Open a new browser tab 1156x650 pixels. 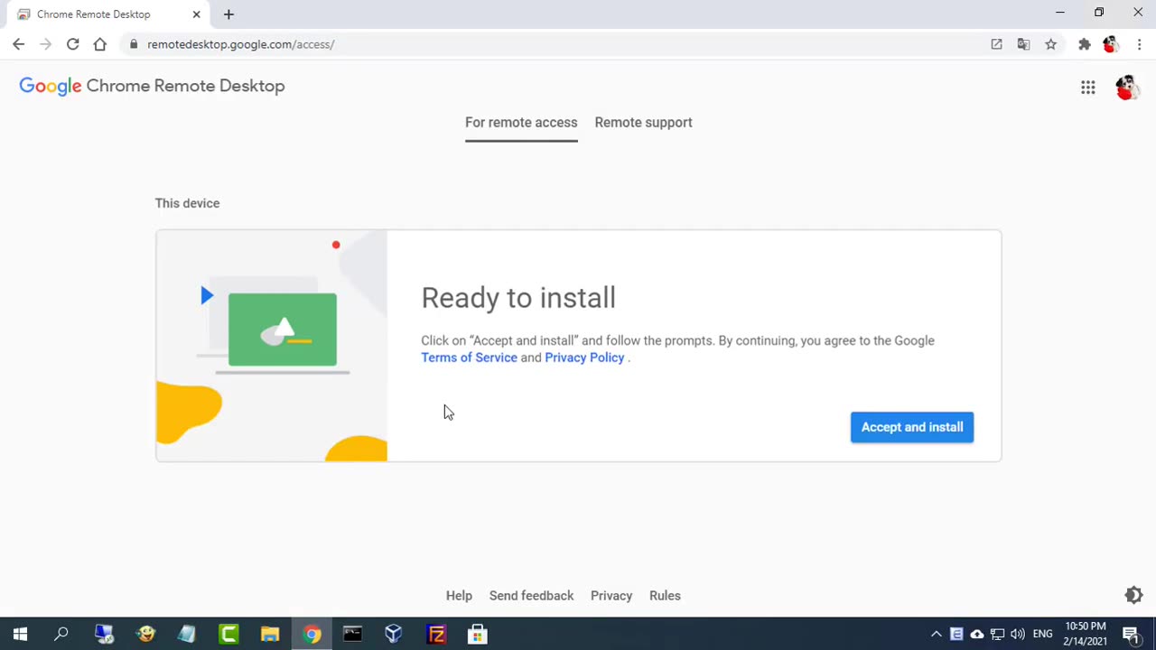click(228, 14)
